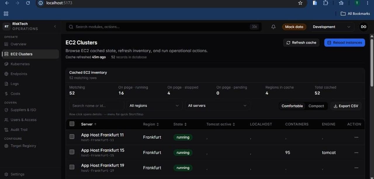Open the All servers filter dropdown
Image resolution: width=374 pixels, height=179 pixels.
[x=217, y=106]
